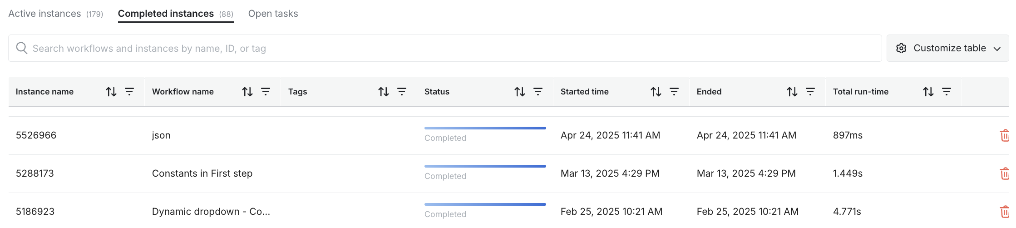
Task: Delete instance 5288173 row
Action: click(1005, 173)
